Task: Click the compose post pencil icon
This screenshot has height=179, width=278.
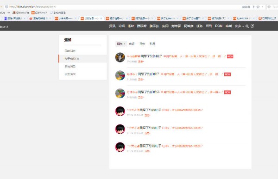Action: click(252, 26)
